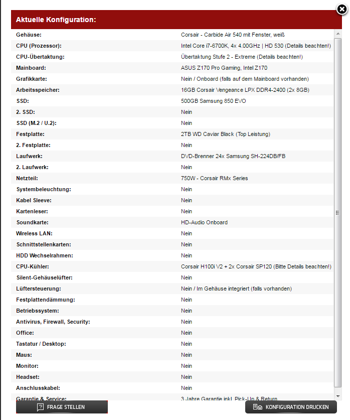Screen dimensions: 350x420
Task: Click the scrollbar down arrow
Action: click(x=338, y=396)
